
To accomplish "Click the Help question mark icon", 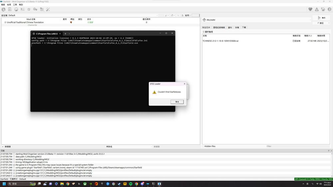I will (x=329, y=9).
